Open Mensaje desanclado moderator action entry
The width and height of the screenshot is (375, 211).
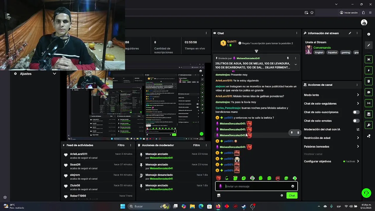tap(174, 177)
